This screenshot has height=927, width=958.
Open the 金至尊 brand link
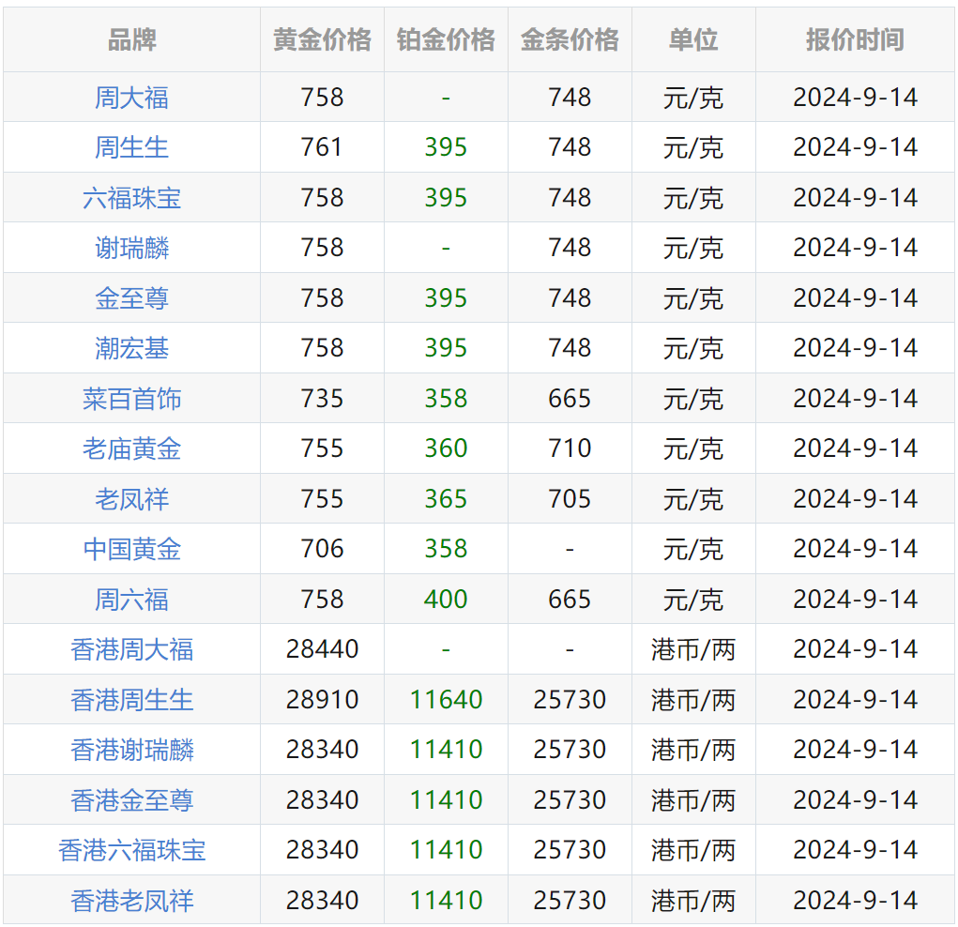pos(129,297)
